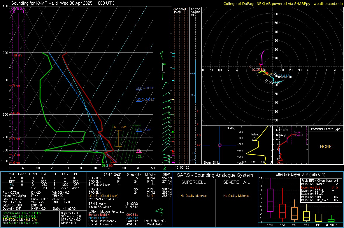This screenshot has width=344, height=228.
Task: Click the 'Prob EF2+ Given Supercell' header
Action: 320,181
